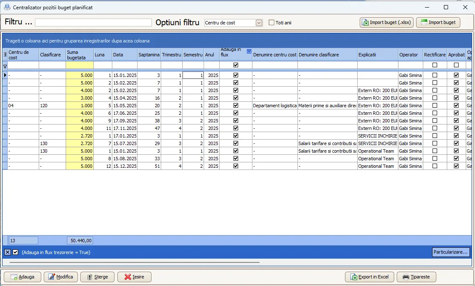The width and height of the screenshot is (475, 286).
Task: Click Clasificare cell with value 120
Action: coord(53,106)
